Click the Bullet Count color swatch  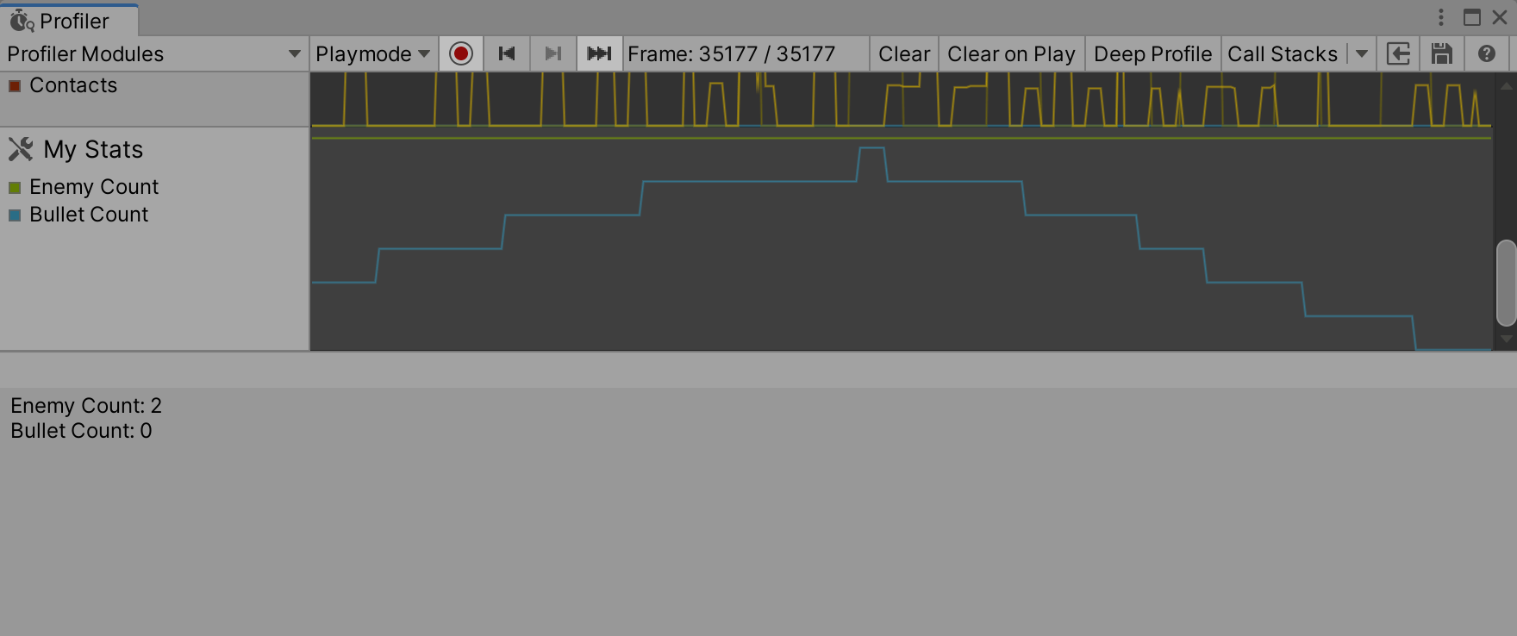click(16, 214)
